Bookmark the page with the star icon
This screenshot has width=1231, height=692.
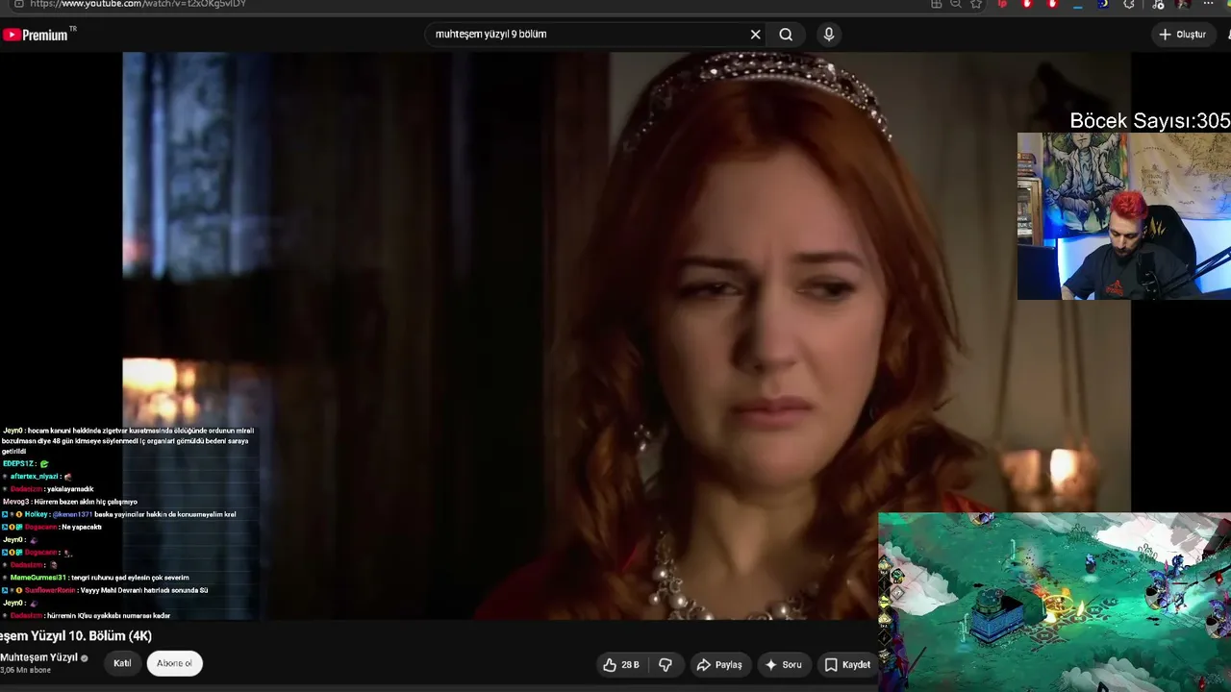click(976, 4)
